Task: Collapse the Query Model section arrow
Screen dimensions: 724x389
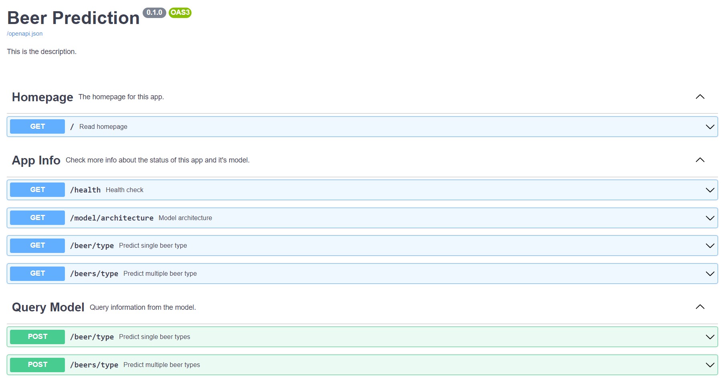Action: [700, 307]
